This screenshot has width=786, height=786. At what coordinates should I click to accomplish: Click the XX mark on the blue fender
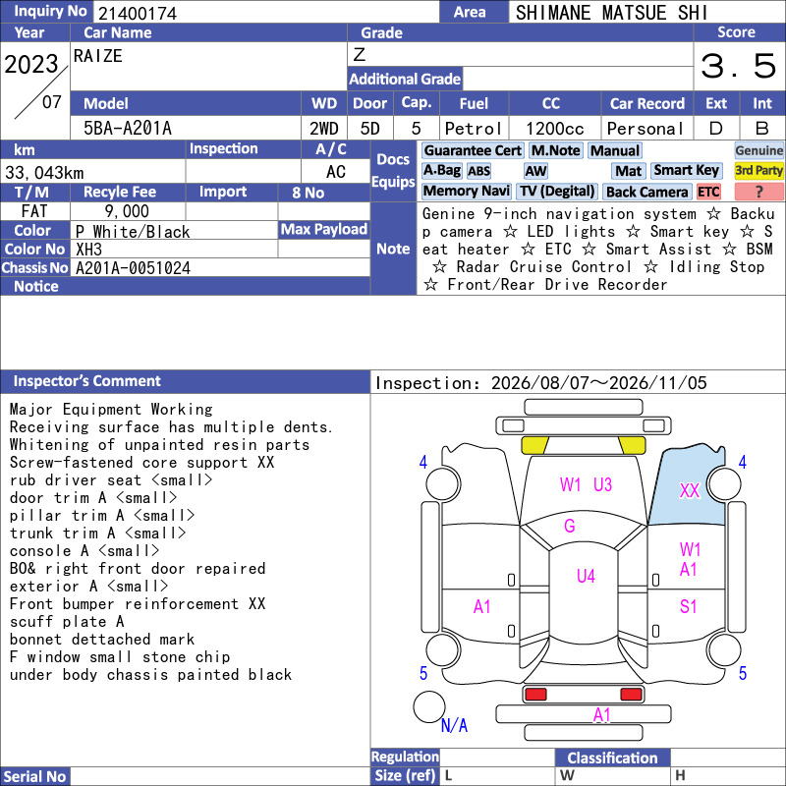click(x=690, y=490)
